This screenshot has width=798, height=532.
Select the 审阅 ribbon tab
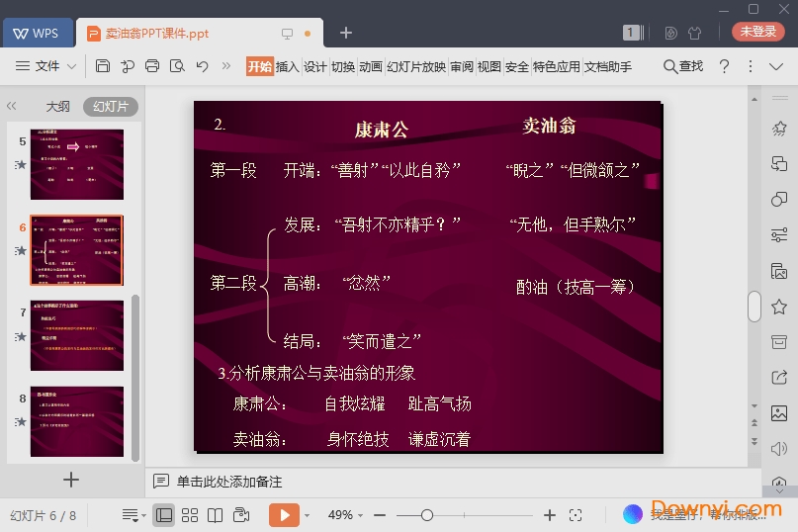point(462,66)
